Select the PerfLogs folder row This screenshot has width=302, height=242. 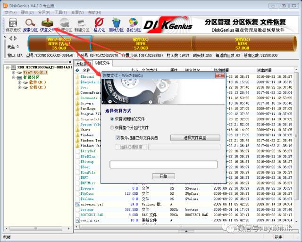pyautogui.click(x=88, y=108)
